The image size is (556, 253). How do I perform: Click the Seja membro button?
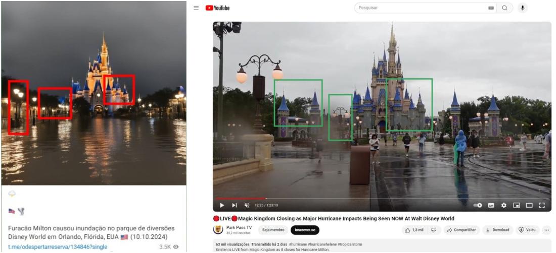(x=273, y=230)
